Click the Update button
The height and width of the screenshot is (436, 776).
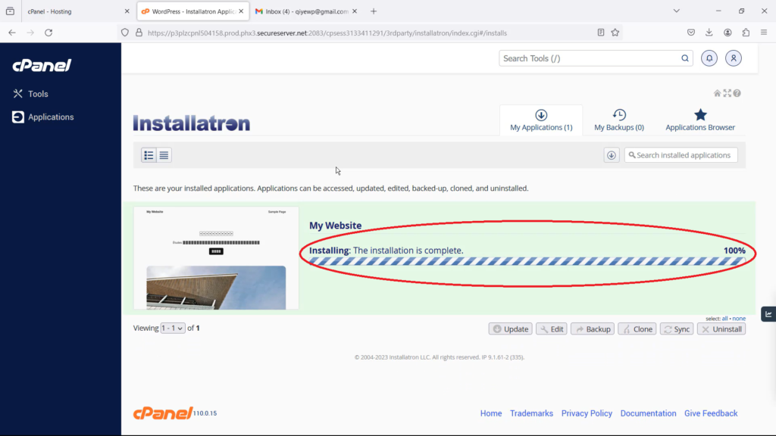pyautogui.click(x=510, y=329)
